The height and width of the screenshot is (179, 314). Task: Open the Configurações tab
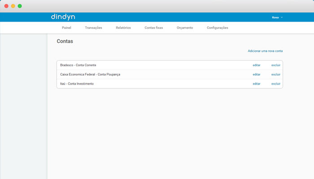coord(217,28)
